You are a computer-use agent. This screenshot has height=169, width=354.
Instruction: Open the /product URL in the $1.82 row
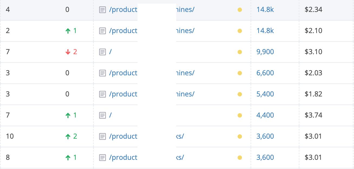[123, 94]
